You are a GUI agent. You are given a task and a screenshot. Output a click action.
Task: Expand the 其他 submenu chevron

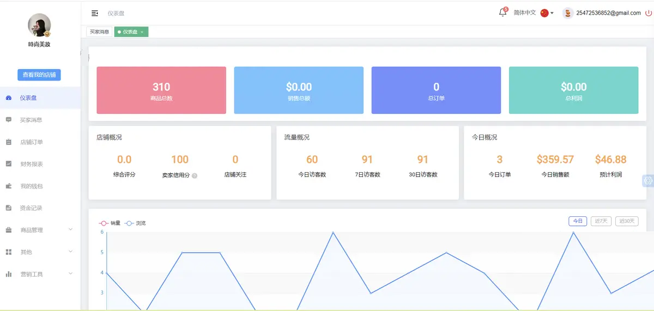pos(70,252)
